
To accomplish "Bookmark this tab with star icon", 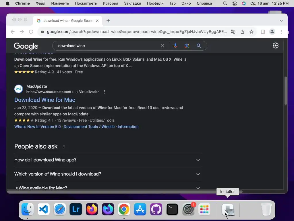I will (x=252, y=32).
